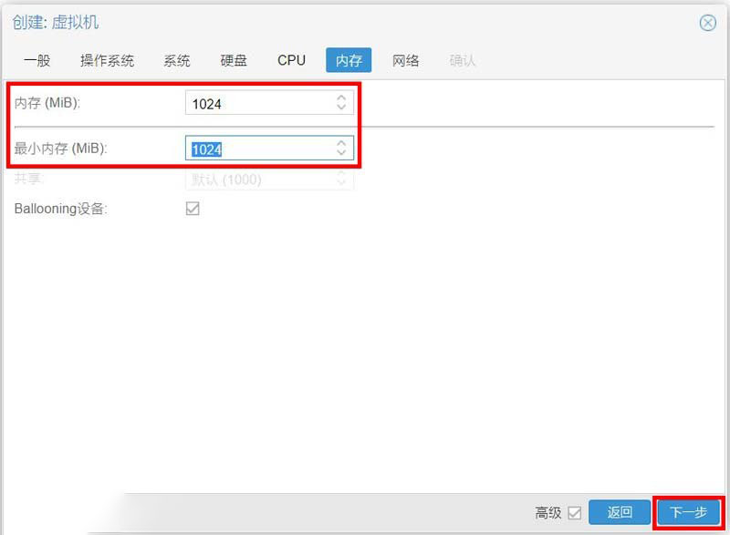Click the 最小内存 (MiB) label
Screen dimensions: 730x535
click(60, 149)
